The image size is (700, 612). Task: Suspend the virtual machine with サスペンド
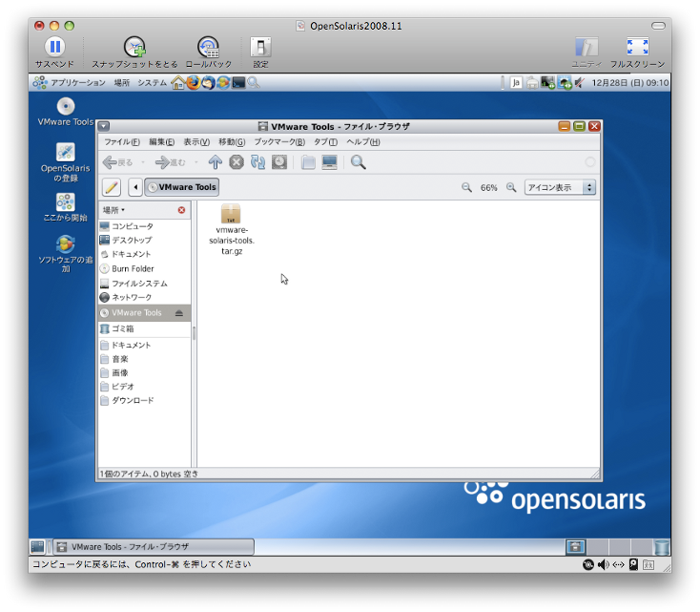click(x=55, y=53)
